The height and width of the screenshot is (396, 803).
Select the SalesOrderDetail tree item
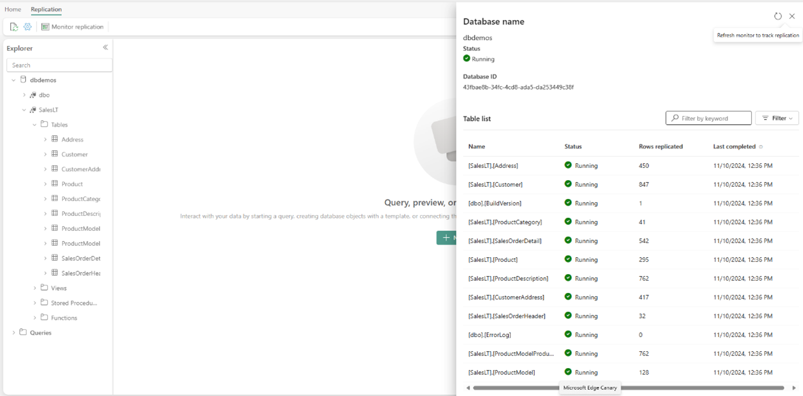coord(80,259)
